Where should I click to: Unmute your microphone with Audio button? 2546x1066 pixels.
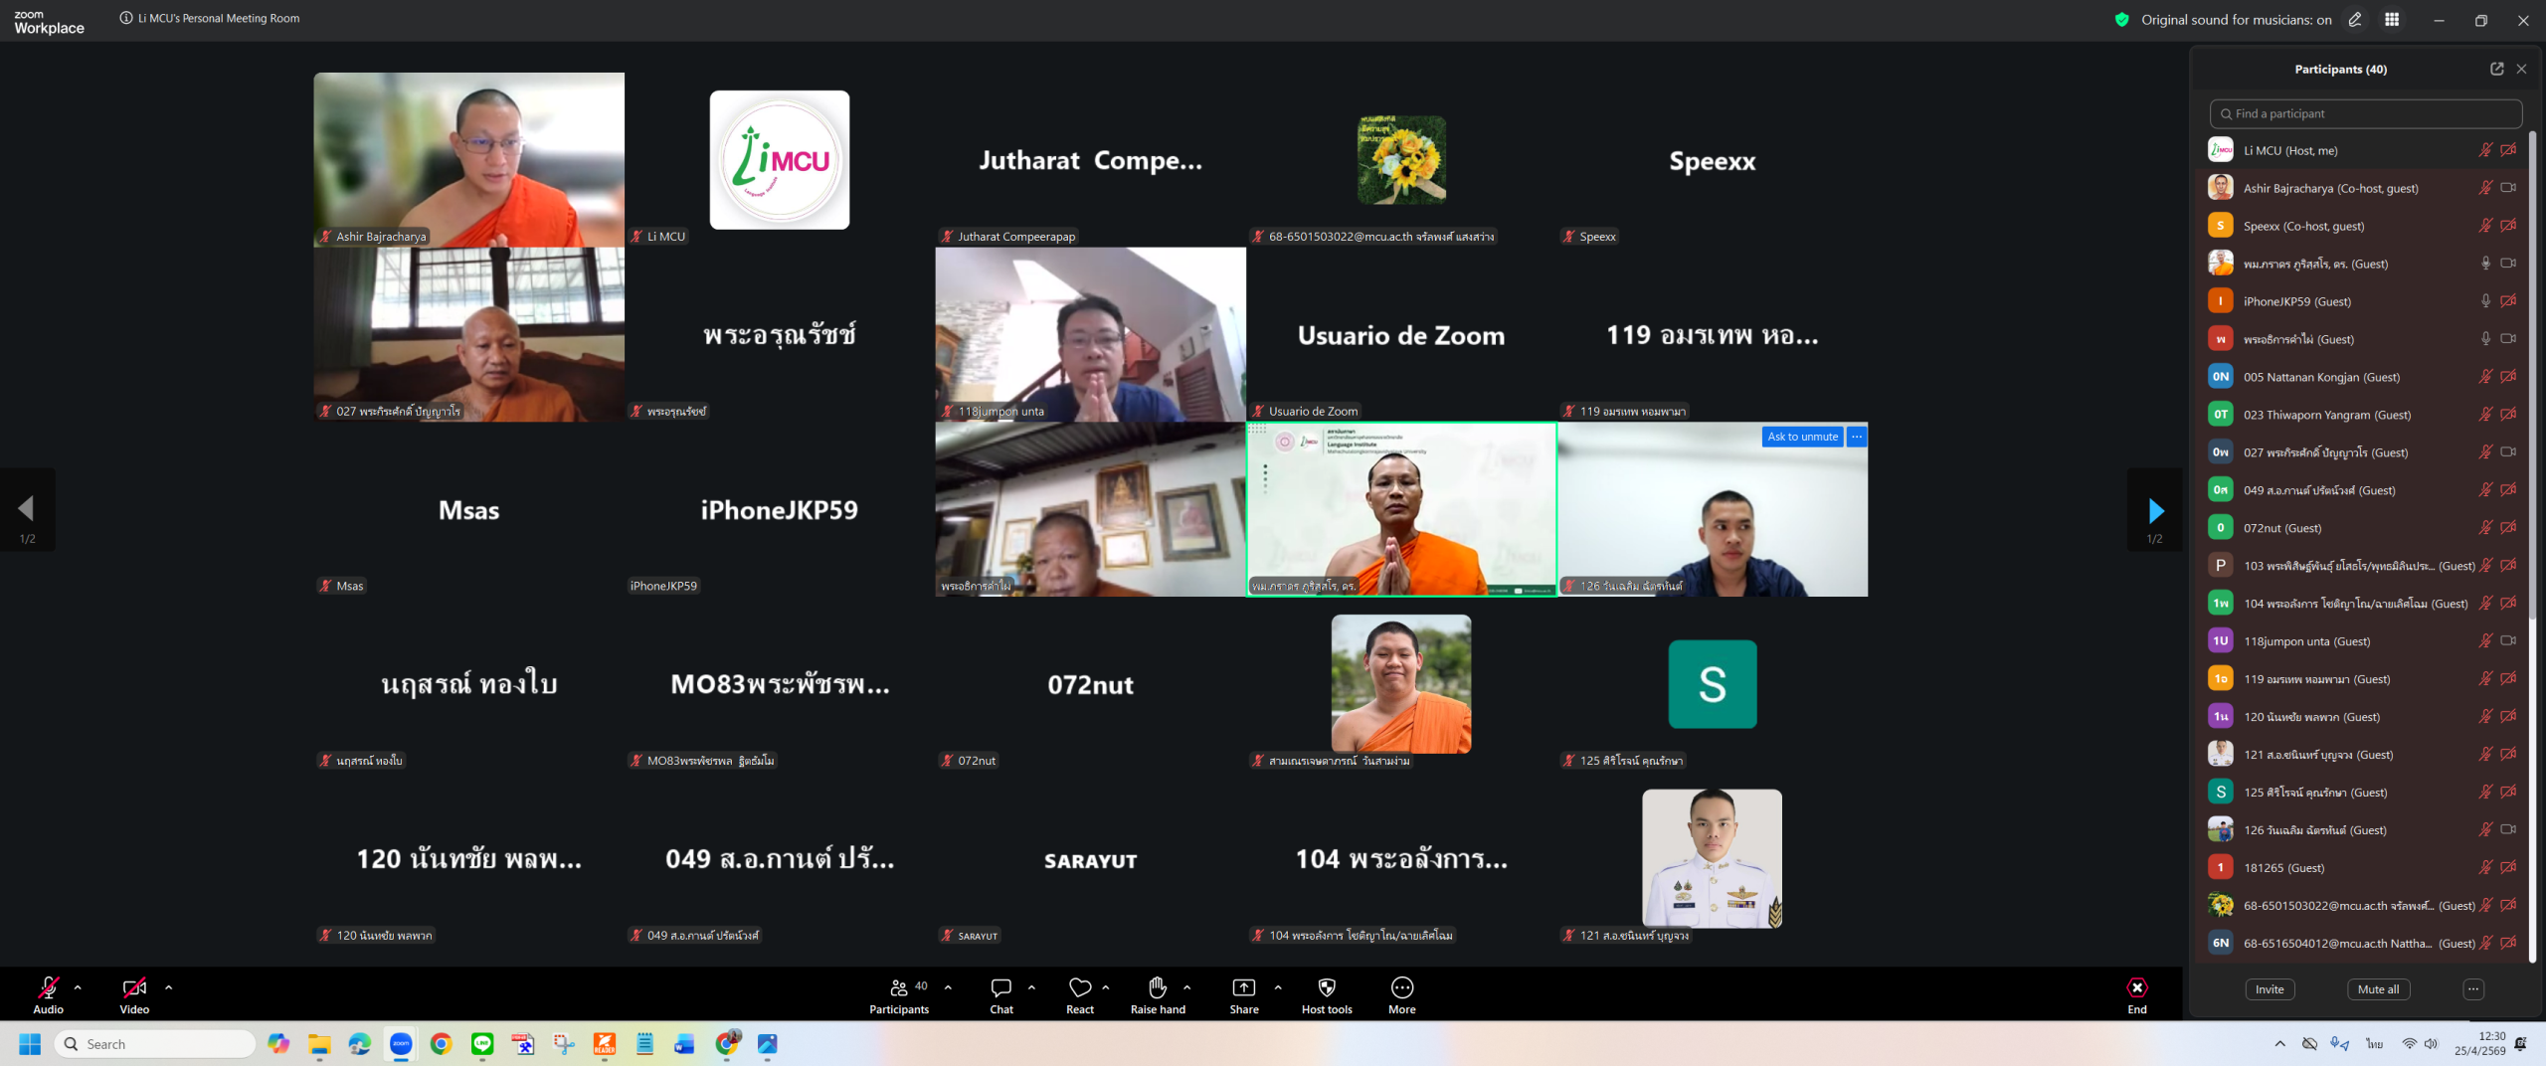(48, 993)
